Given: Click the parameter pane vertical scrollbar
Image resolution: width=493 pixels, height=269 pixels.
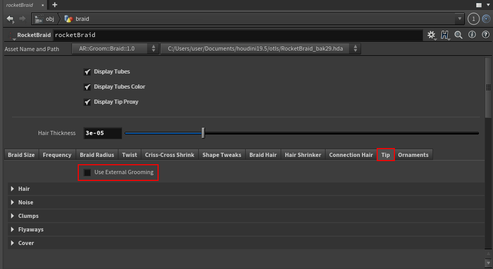Looking at the screenshot, I should [488, 88].
